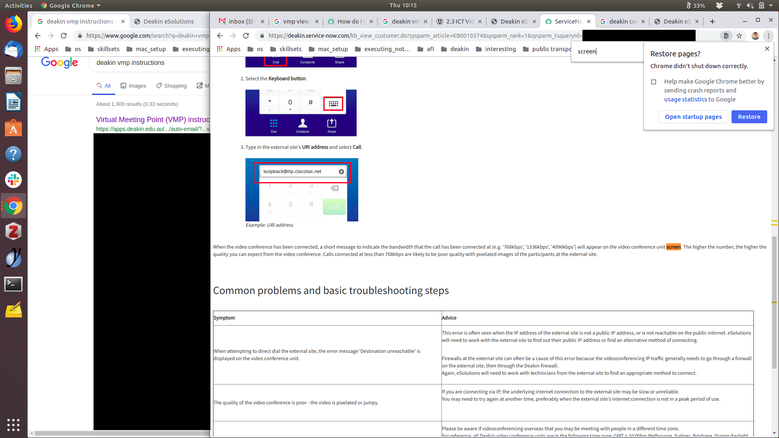Reload the ServiceNow page
This screenshot has height=438, width=779.
pyautogui.click(x=246, y=36)
